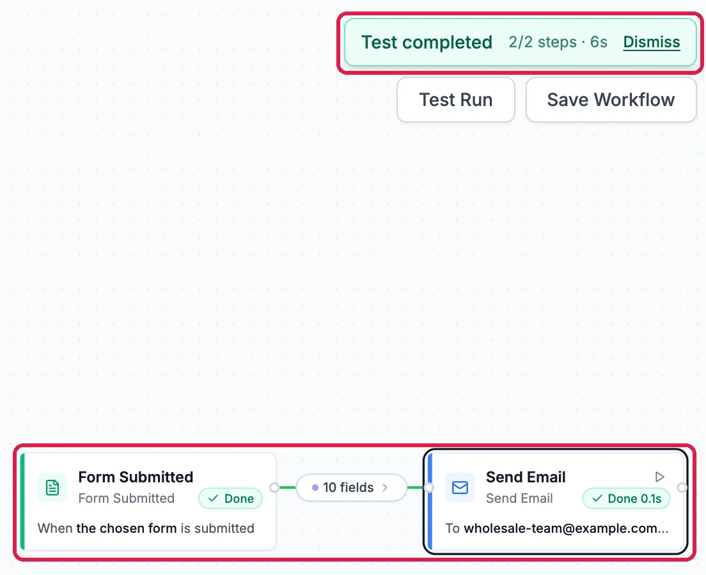Click the chevron arrow in 10 fields pill

point(385,487)
